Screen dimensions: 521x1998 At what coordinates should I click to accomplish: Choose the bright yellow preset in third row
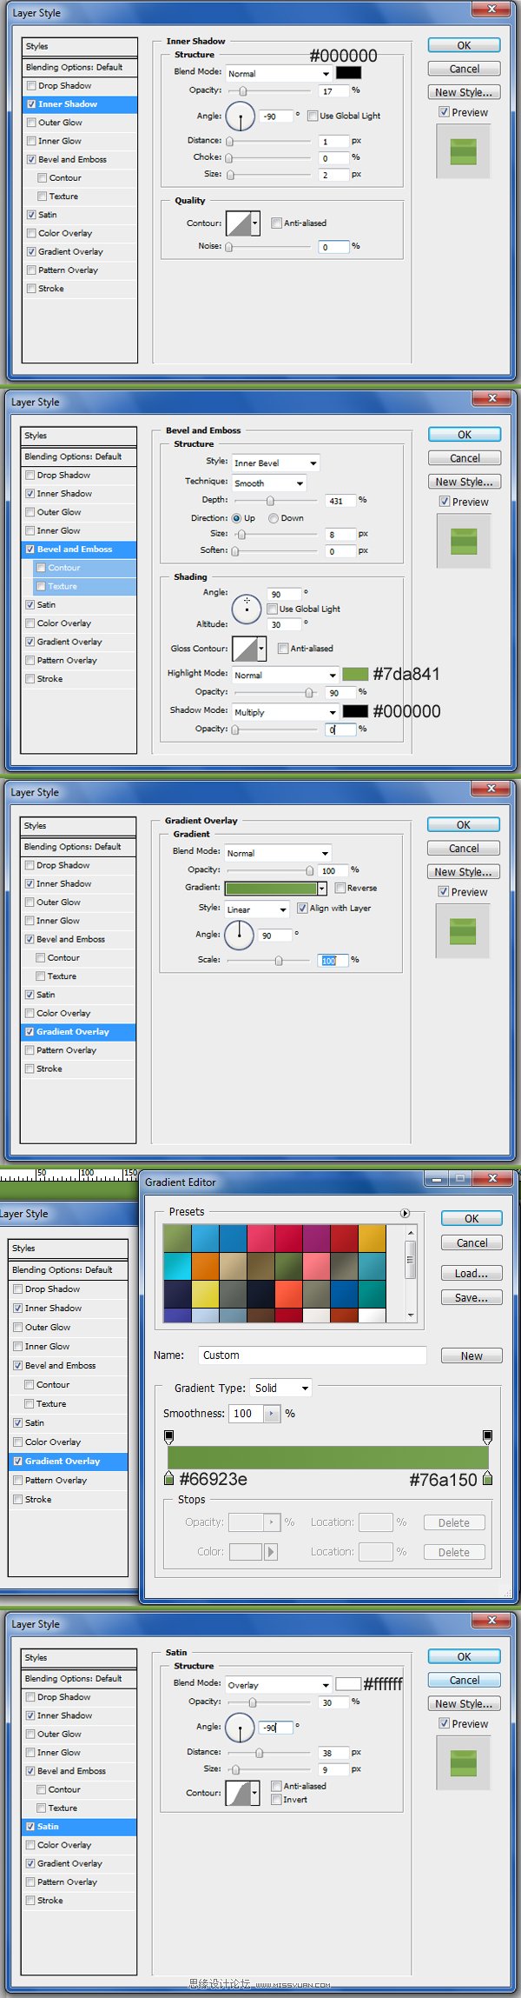(205, 1294)
